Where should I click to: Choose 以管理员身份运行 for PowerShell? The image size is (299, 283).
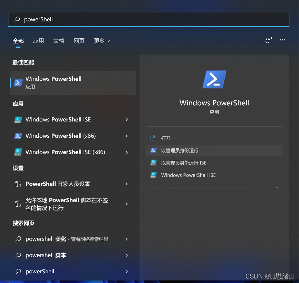click(214, 150)
